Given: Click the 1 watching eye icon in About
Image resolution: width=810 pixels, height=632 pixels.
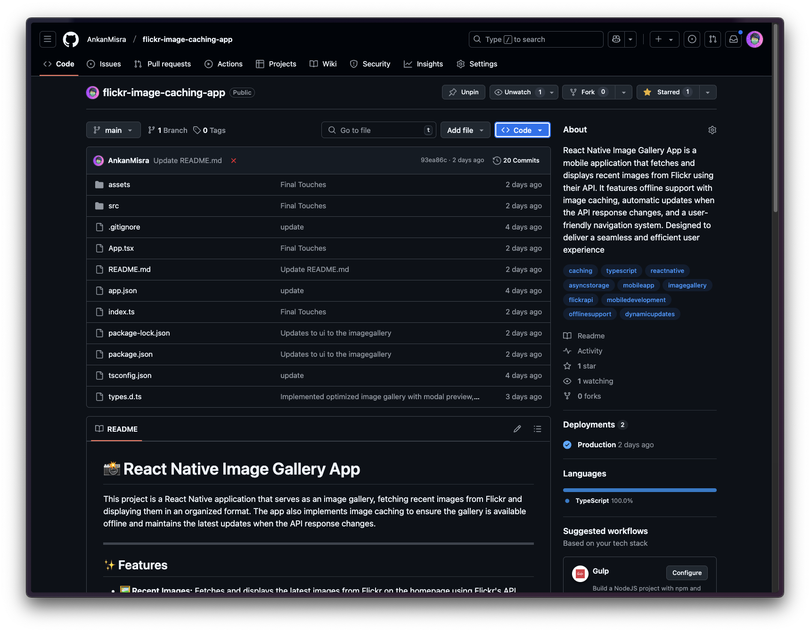Looking at the screenshot, I should tap(567, 381).
